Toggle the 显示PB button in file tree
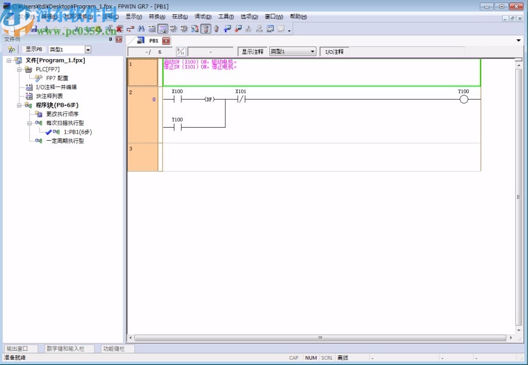 [33, 50]
